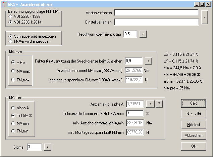Select VDI 2230-1:2014 radio option

(x=11, y=22)
